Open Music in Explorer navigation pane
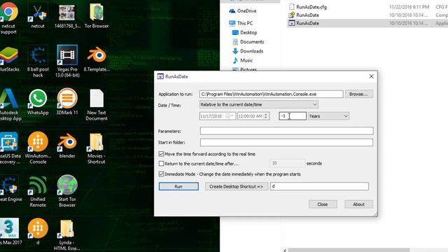 point(243,60)
